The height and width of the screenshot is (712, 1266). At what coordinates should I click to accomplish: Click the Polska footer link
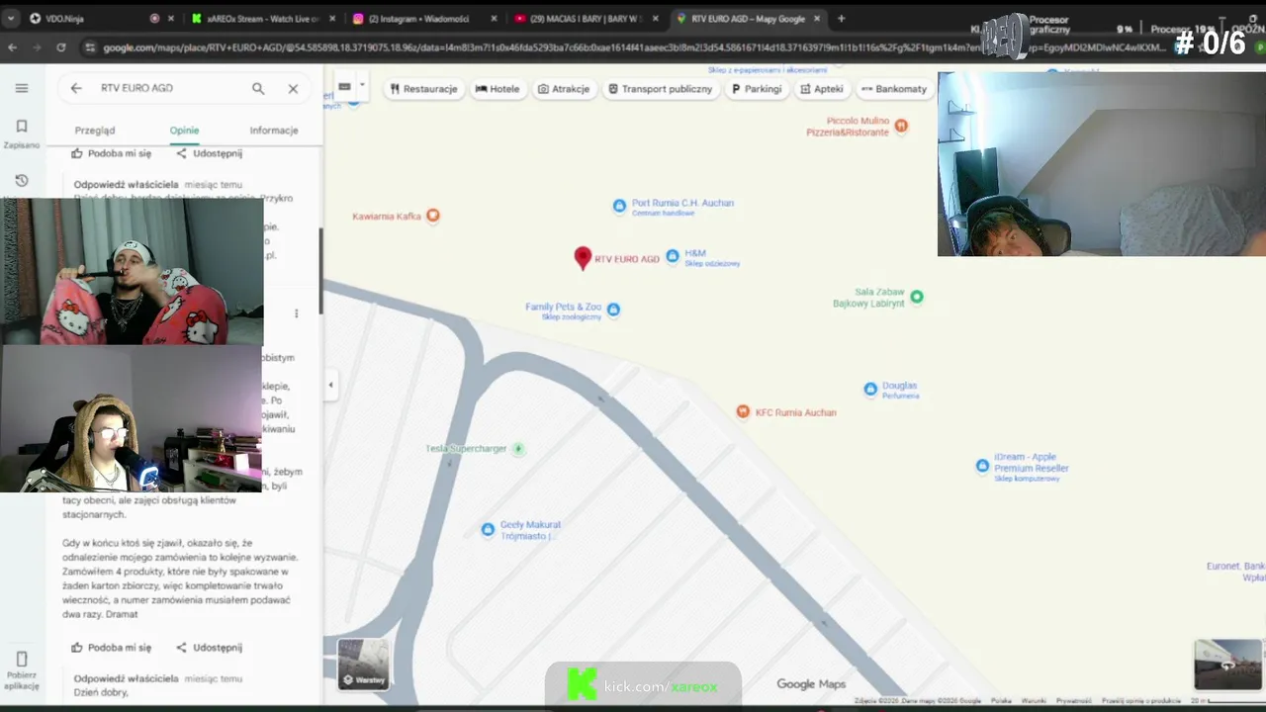tap(1001, 701)
